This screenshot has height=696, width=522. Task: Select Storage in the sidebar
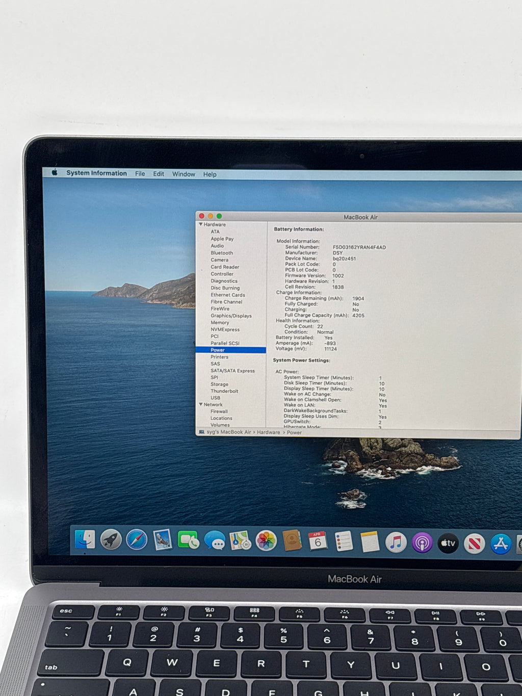tap(219, 384)
